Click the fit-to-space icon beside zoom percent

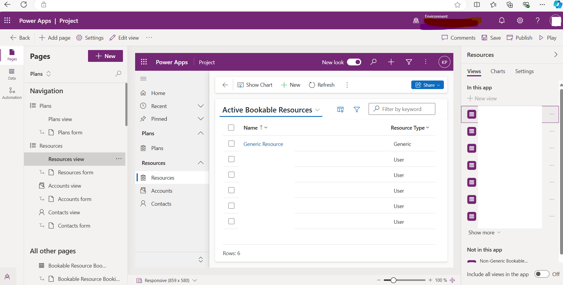(x=452, y=280)
